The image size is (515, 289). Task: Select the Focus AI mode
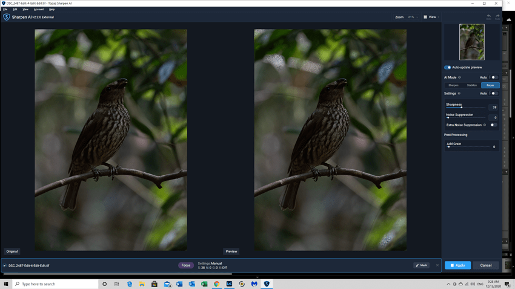click(x=490, y=85)
